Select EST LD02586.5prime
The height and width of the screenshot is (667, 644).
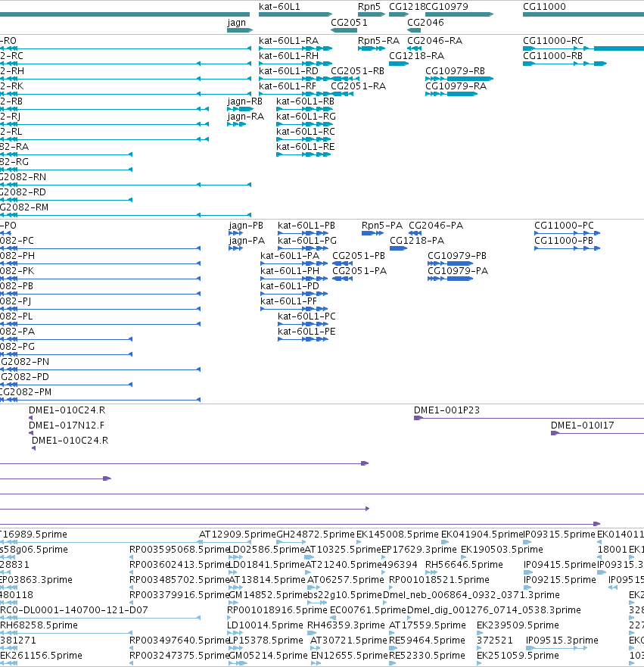pos(266,549)
